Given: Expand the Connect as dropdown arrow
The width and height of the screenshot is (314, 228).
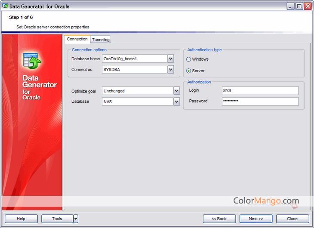Looking at the screenshot, I should (171, 70).
